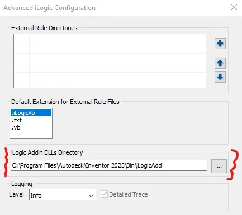Move selected rule directory up
This screenshot has height=215, width=242.
click(x=220, y=63)
